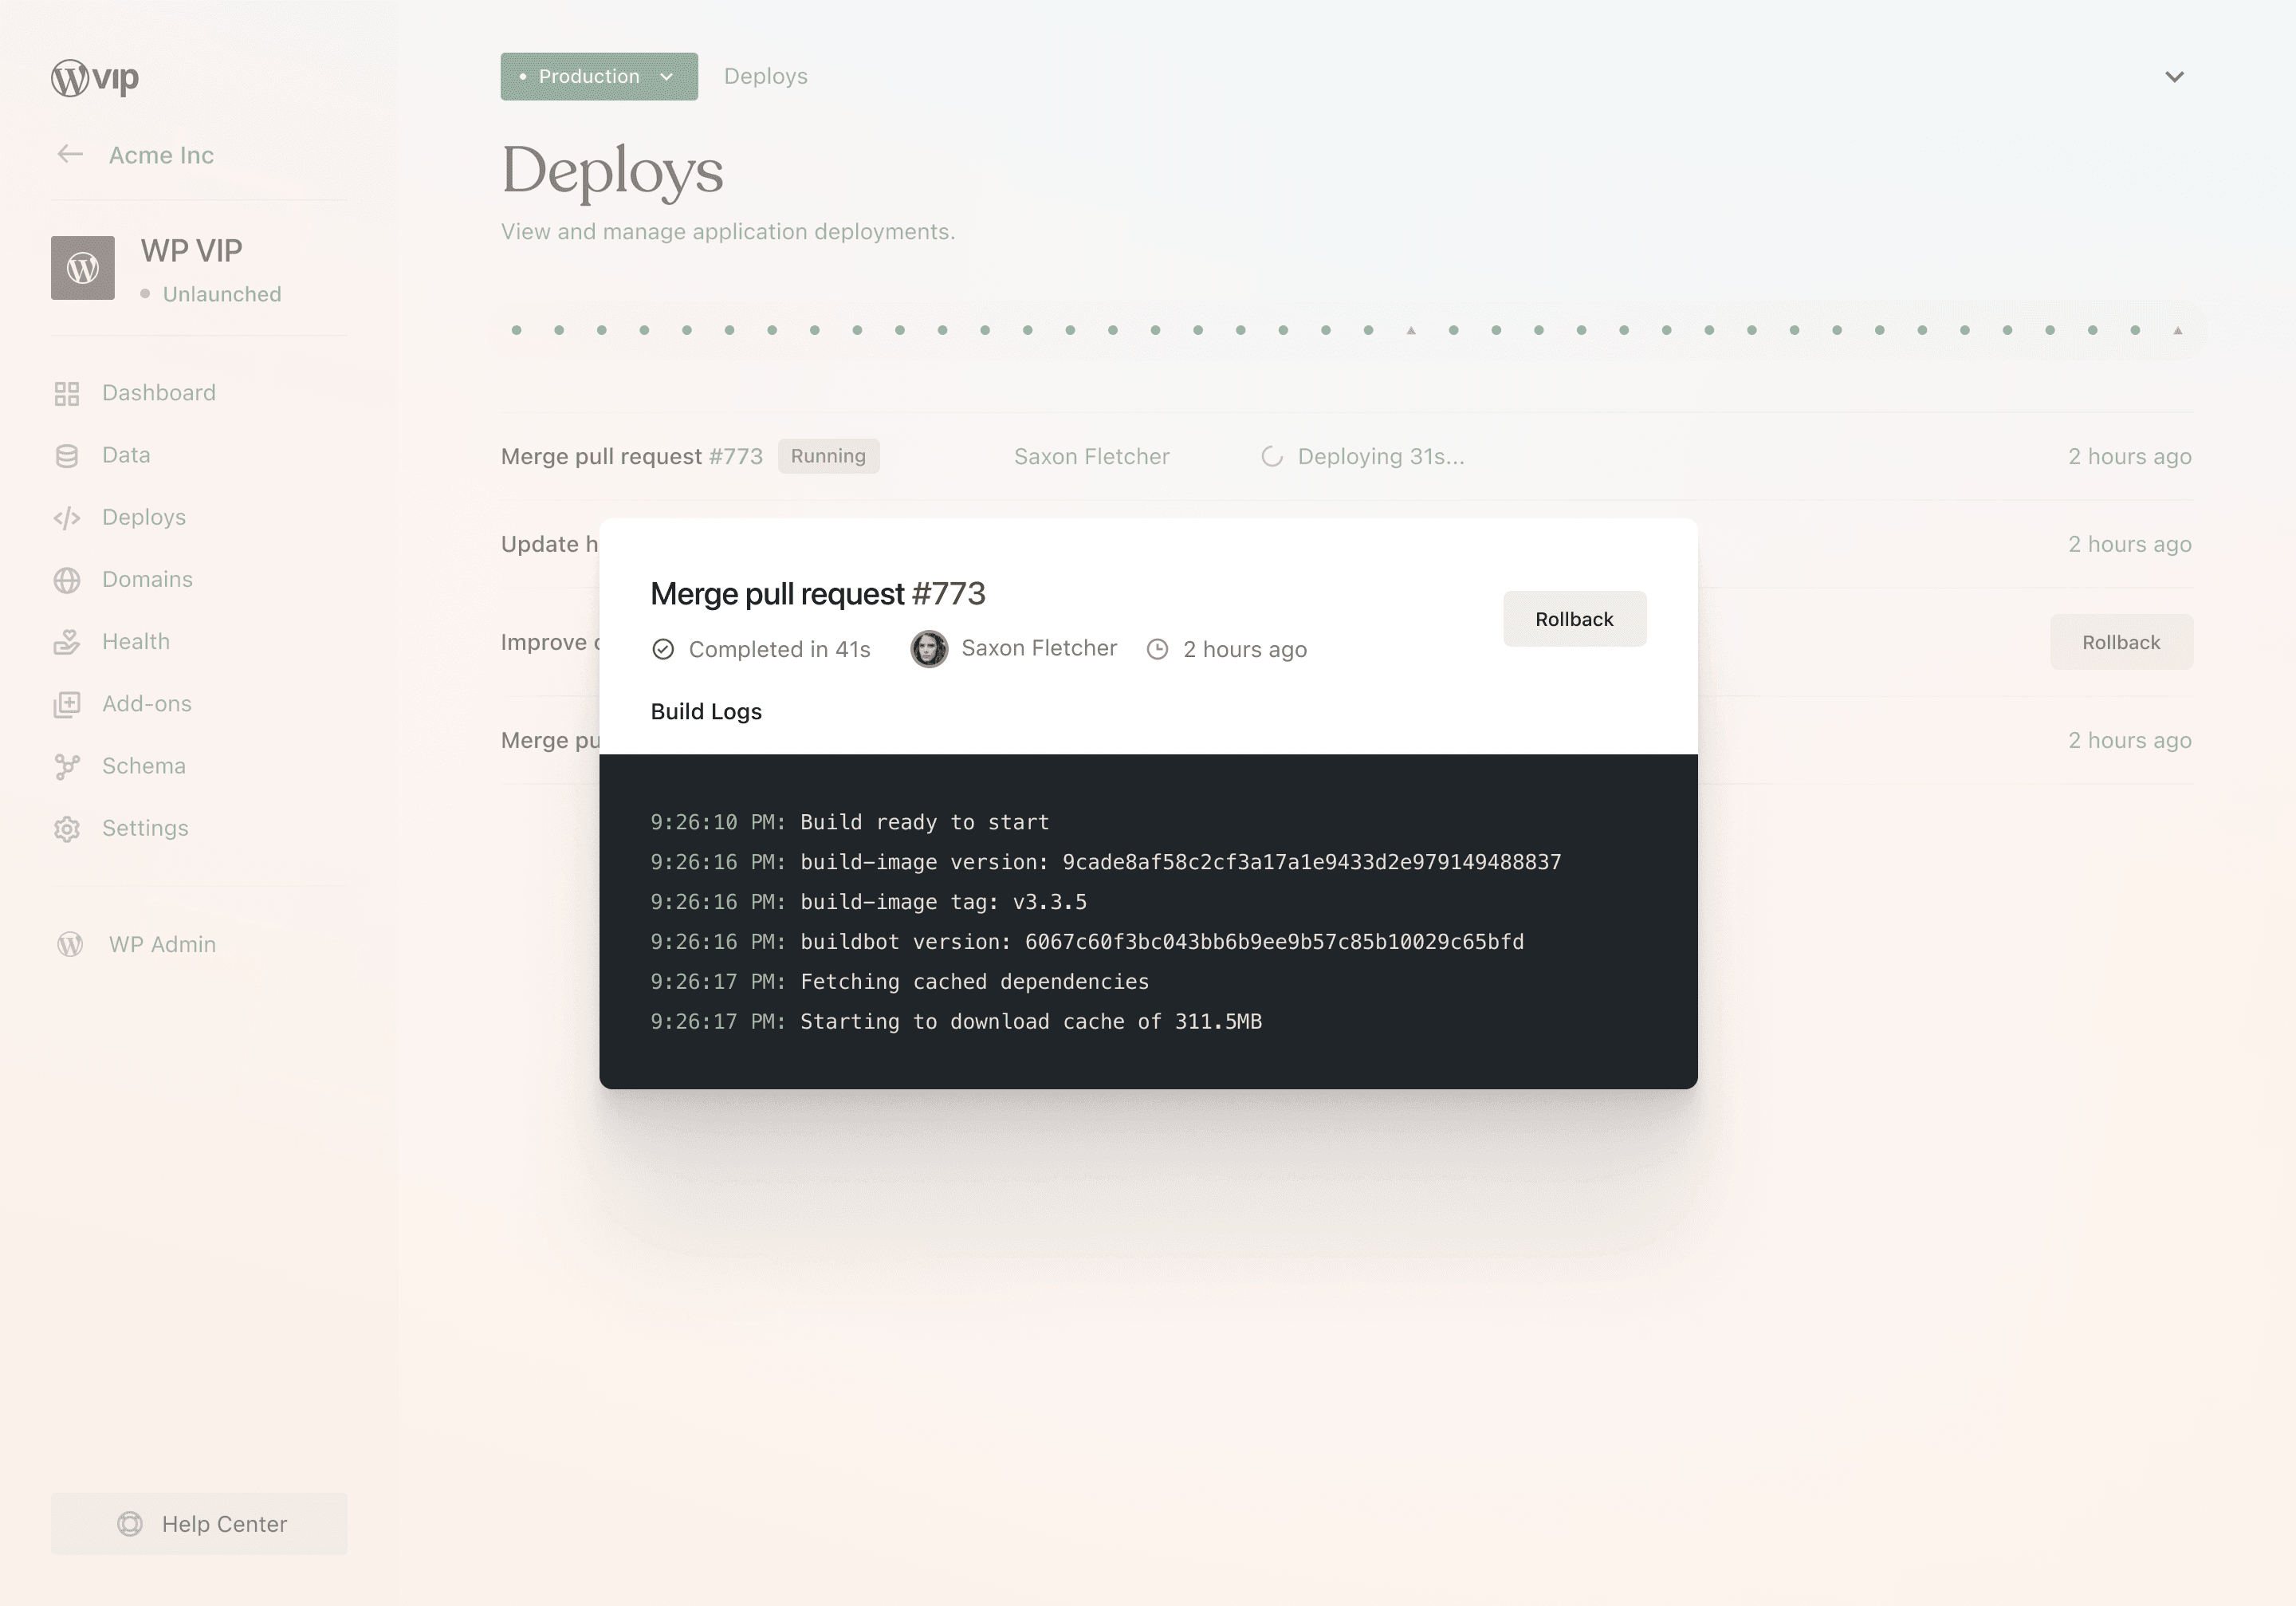Click the Add-ons icon in sidebar
The image size is (2296, 1606).
click(x=66, y=703)
